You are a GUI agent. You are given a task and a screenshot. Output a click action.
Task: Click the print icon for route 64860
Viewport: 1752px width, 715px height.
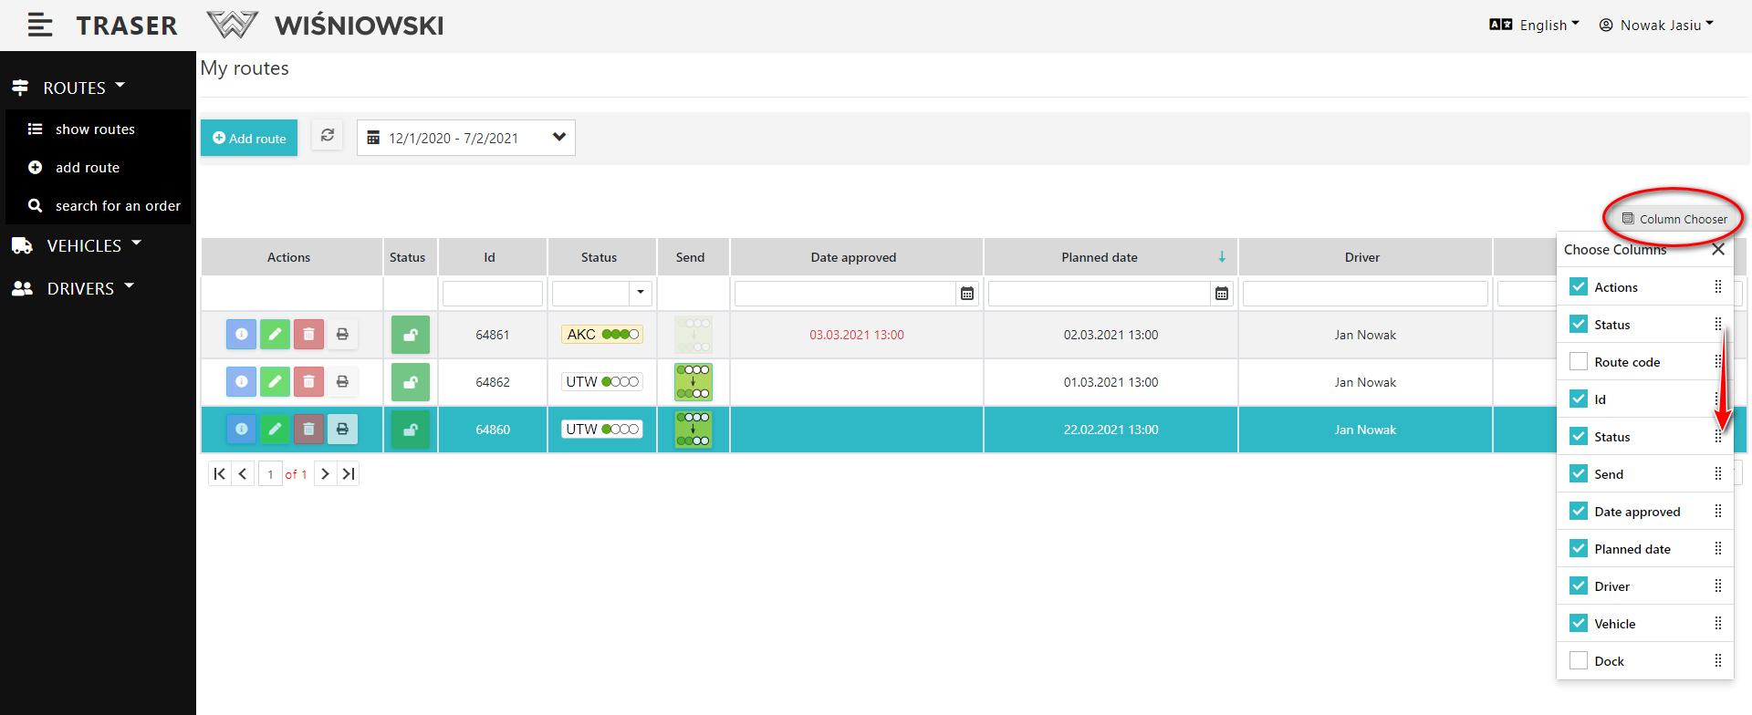[342, 430]
